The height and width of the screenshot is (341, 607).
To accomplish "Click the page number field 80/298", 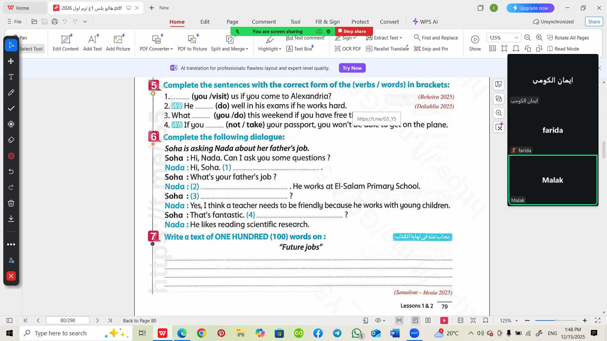I will (68, 320).
